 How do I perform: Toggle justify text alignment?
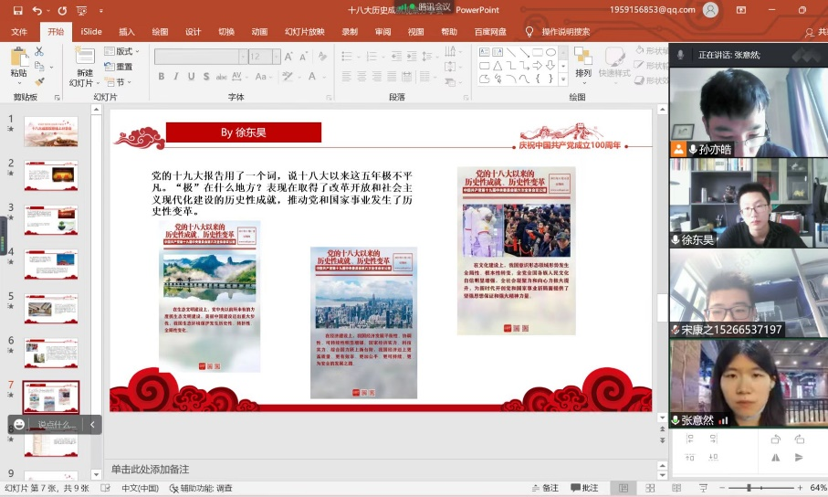tap(392, 76)
